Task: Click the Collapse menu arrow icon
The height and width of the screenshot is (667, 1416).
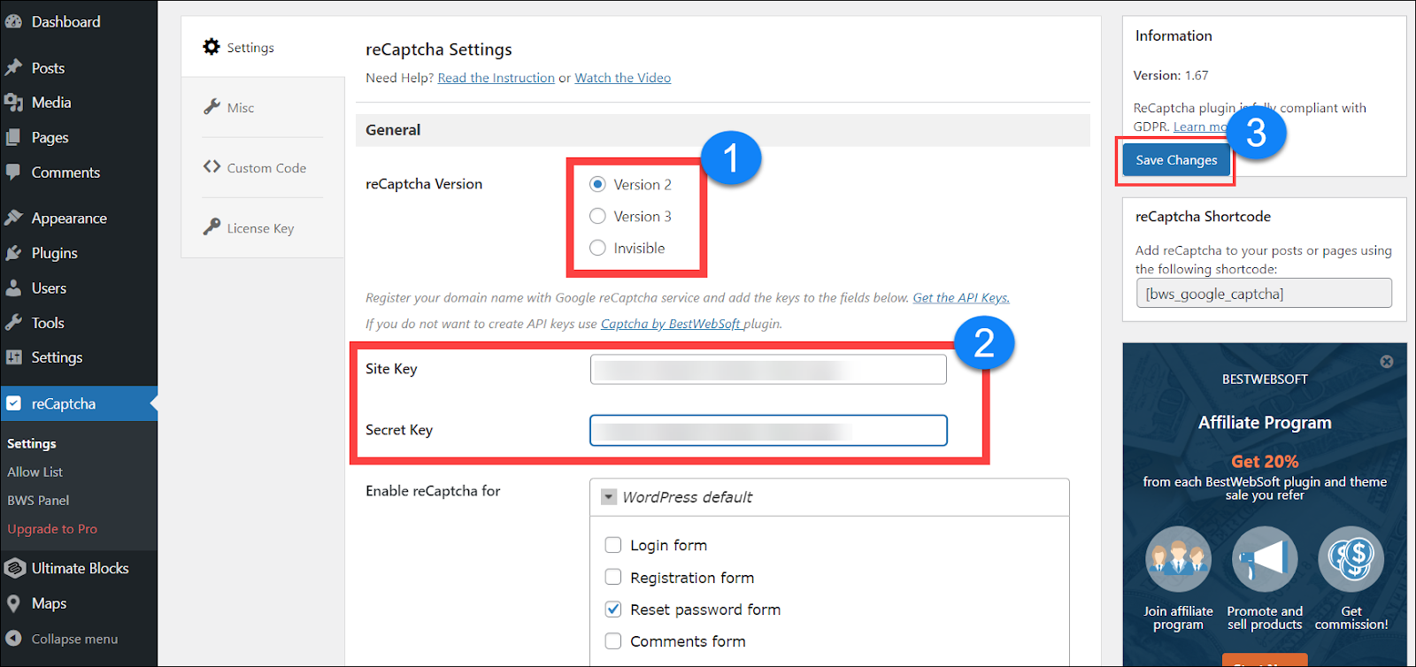Action: pos(13,639)
